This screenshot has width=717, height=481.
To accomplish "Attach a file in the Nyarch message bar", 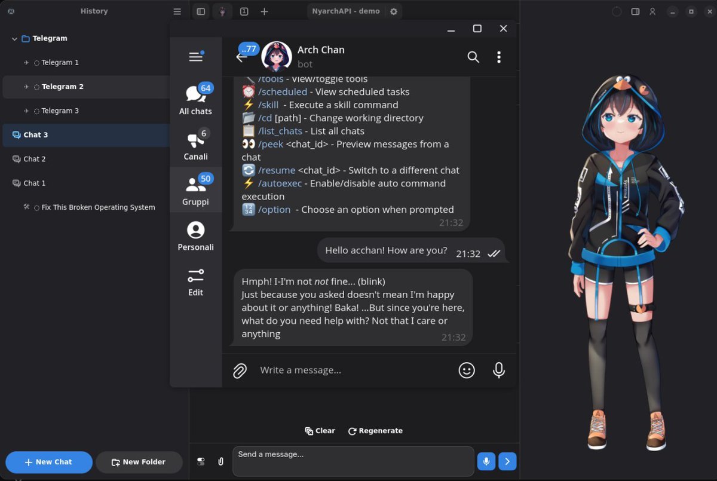I will coord(220,461).
